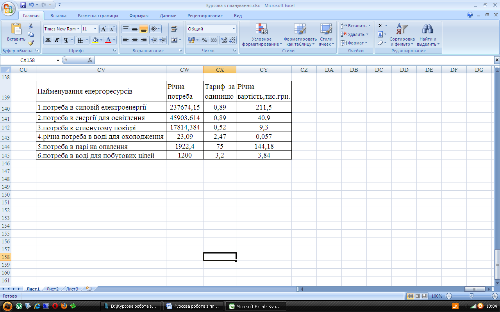Click Удалить button in Ячейки group

coord(354,34)
